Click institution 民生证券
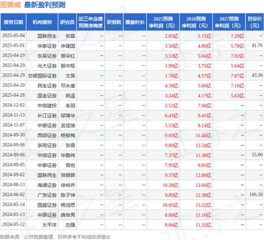Screen dimensions: 264x240 47,86
